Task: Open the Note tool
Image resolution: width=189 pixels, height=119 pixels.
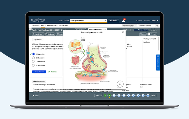Action: click(x=143, y=34)
